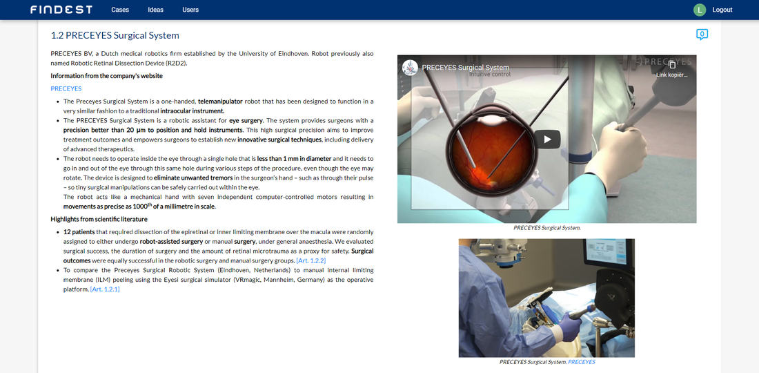Click the bold word 'telemanipulator'
Screen dimensions: 759x373
point(220,102)
